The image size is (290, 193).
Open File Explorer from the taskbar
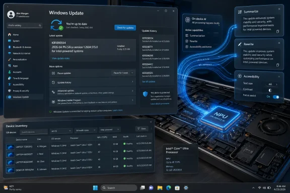[160, 188]
